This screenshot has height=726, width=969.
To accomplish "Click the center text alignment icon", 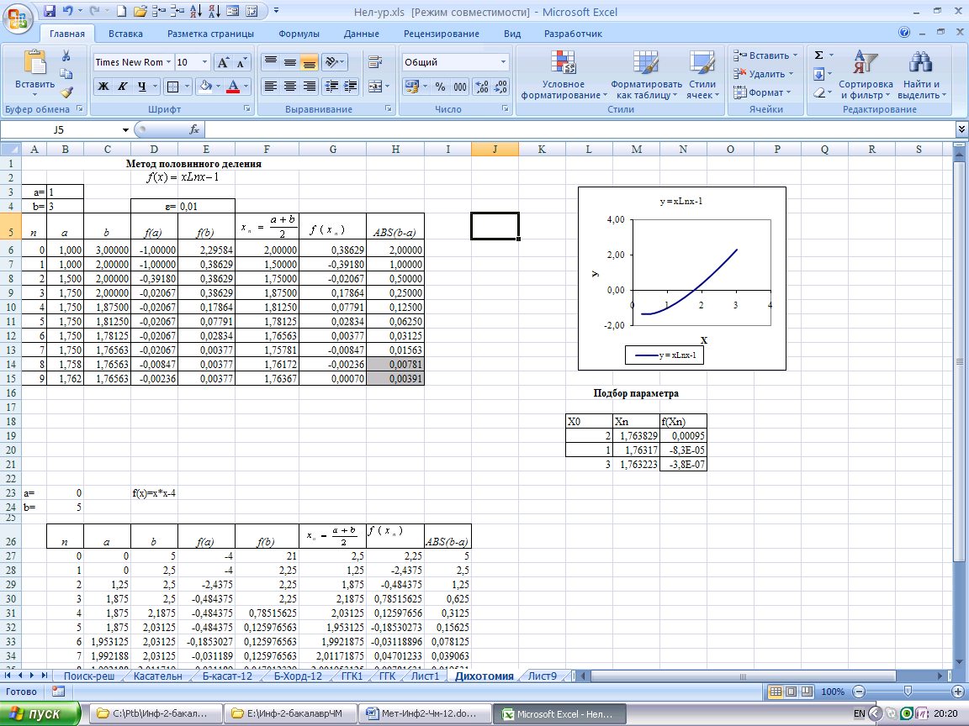I will [x=290, y=87].
